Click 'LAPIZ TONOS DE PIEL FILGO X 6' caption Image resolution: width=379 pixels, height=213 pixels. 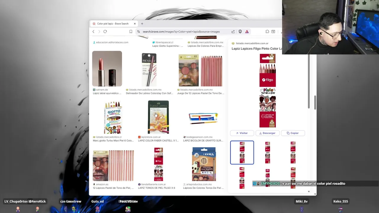click(x=156, y=188)
